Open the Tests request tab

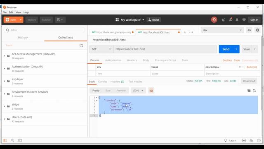pyautogui.click(x=185, y=60)
